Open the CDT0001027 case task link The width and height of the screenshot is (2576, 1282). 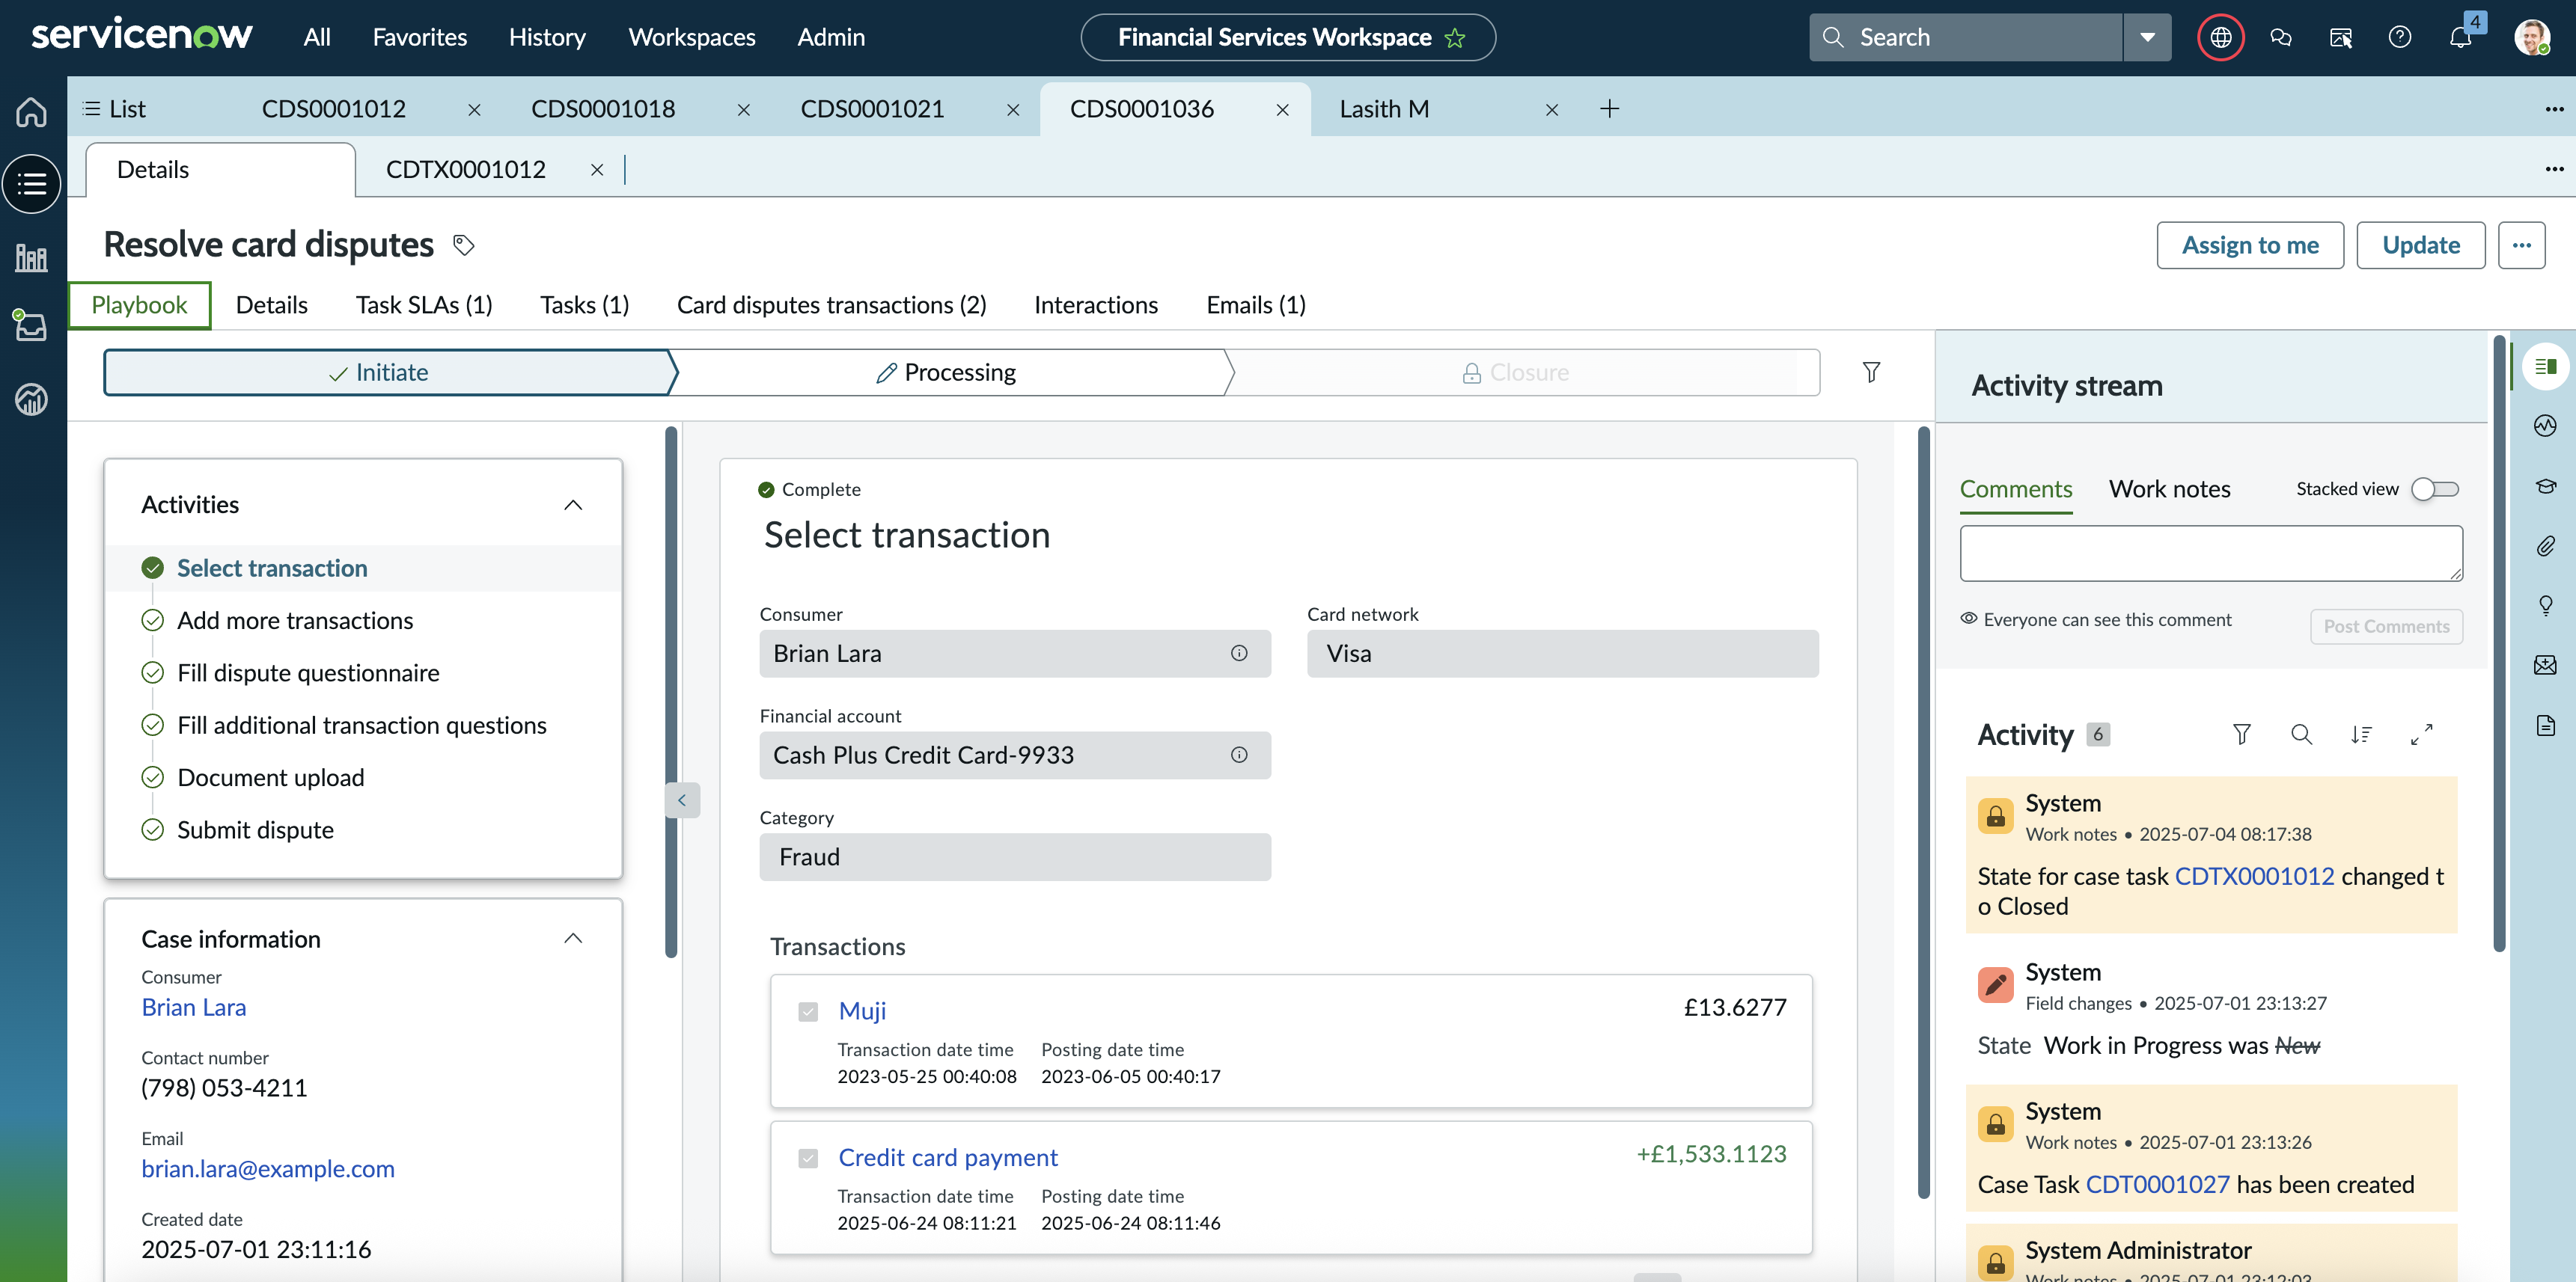coord(2157,1184)
